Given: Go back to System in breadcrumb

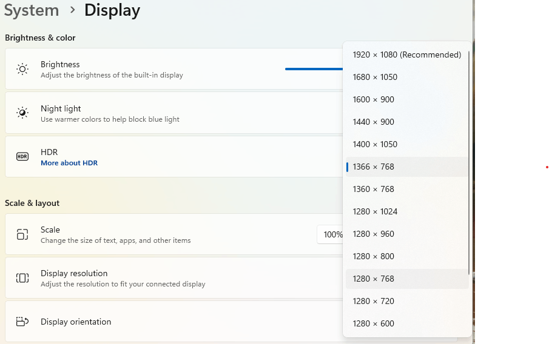Looking at the screenshot, I should click(32, 10).
